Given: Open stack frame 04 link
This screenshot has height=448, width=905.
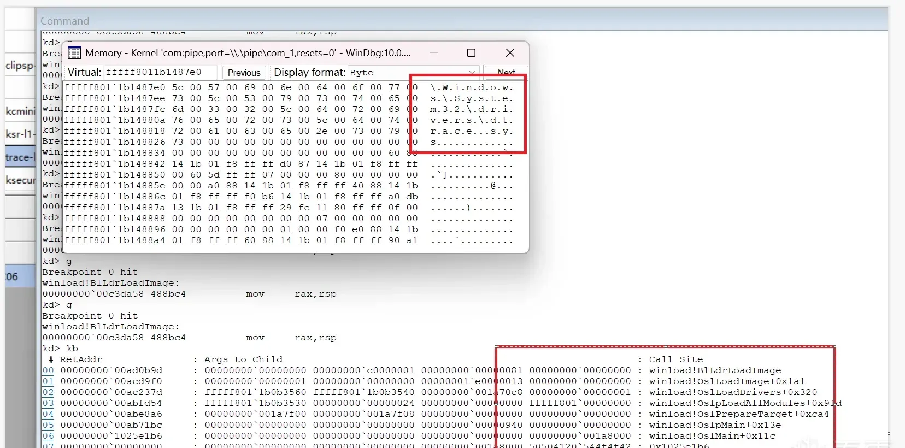Looking at the screenshot, I should tap(48, 414).
